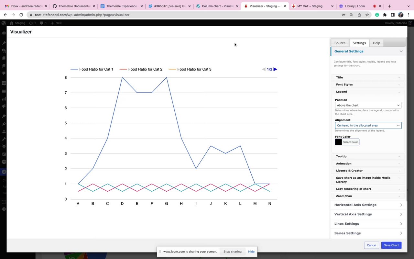Click the WordPress logo in admin bar
This screenshot has height=259, width=414.
pyautogui.click(x=4, y=23)
